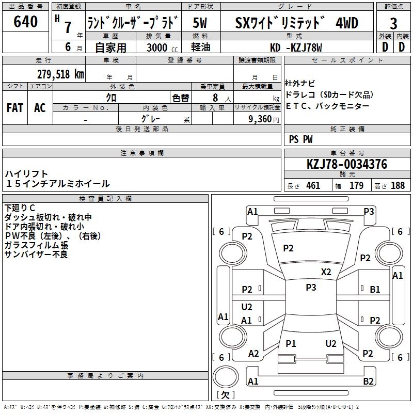Click the 検査員記入欄 section header
413x413 pixels.
point(105,198)
